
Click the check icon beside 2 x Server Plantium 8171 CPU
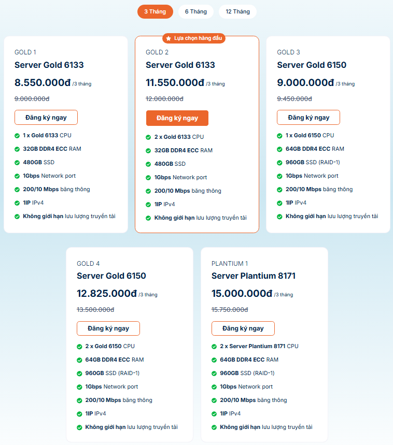point(215,347)
